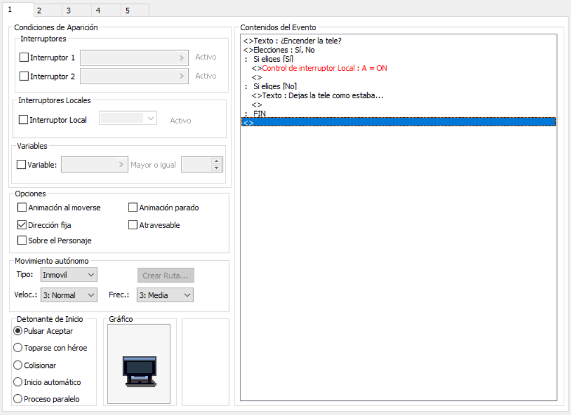Image resolution: width=571 pixels, height=415 pixels.
Task: Switch to event page tab 2
Action: [39, 10]
